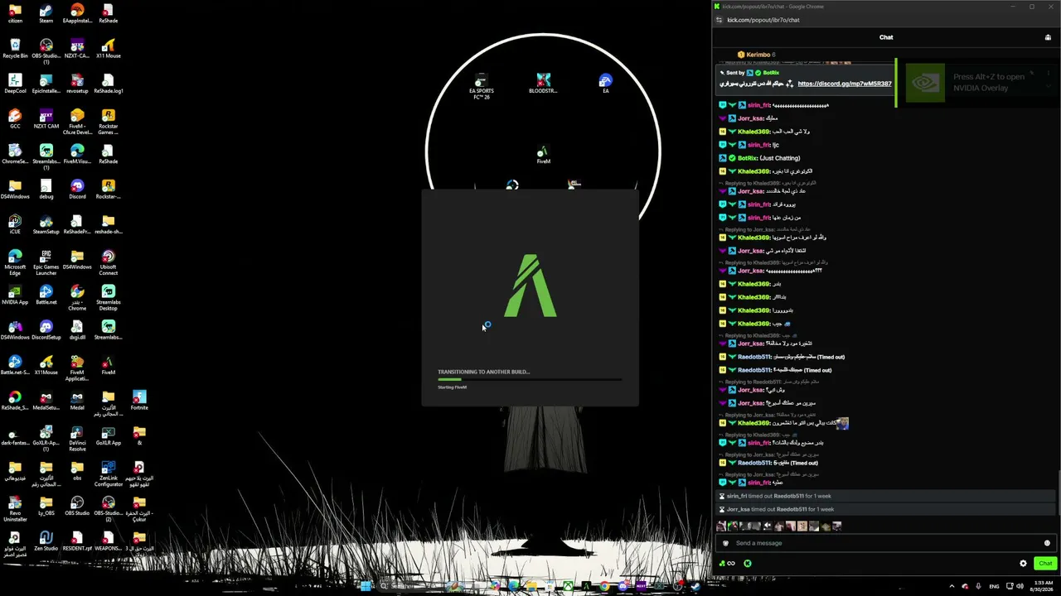
Task: Open the NVIDIA App shortcut
Action: tap(15, 296)
